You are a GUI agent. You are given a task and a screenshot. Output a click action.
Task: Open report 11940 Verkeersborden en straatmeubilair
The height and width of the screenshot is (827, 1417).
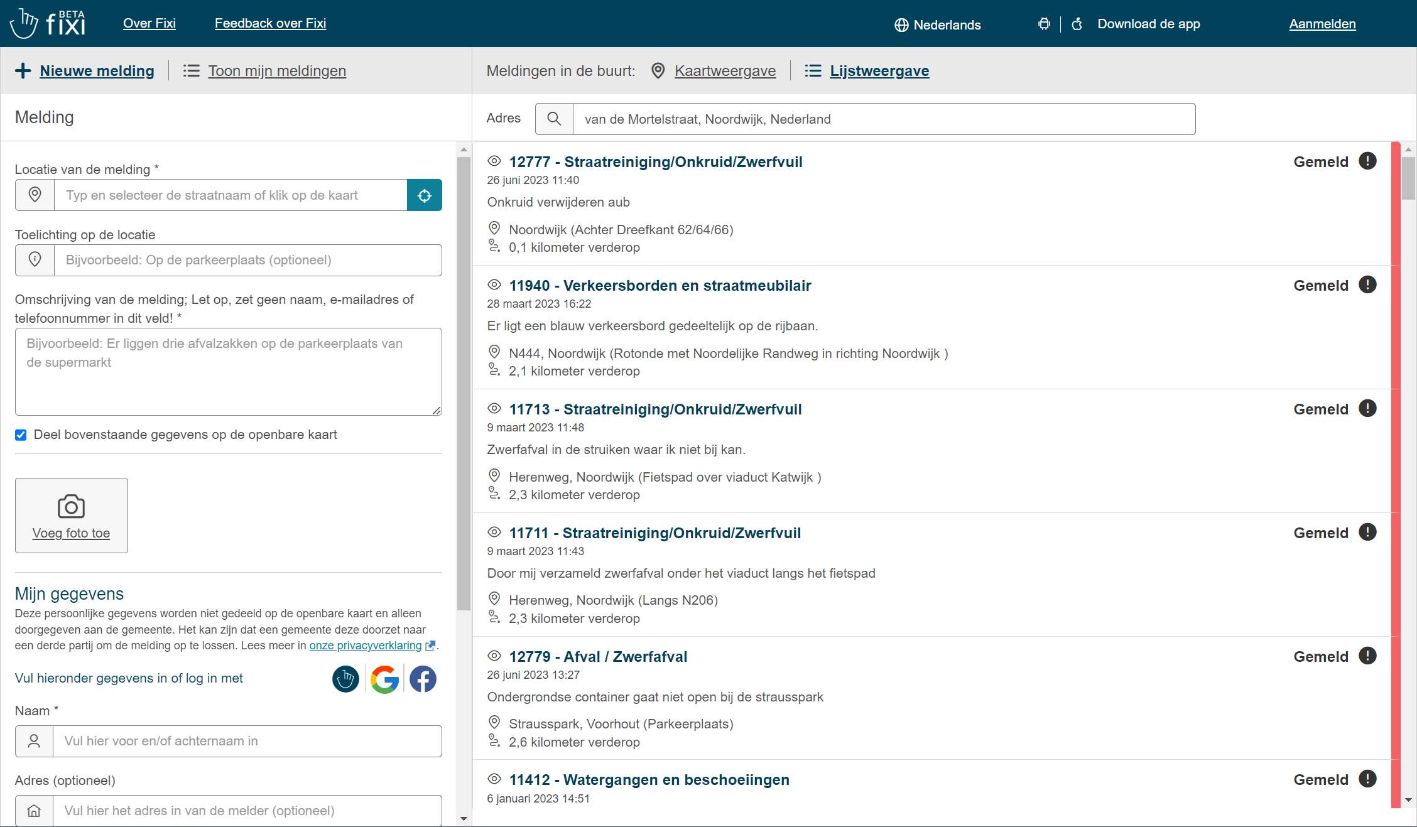pos(660,285)
